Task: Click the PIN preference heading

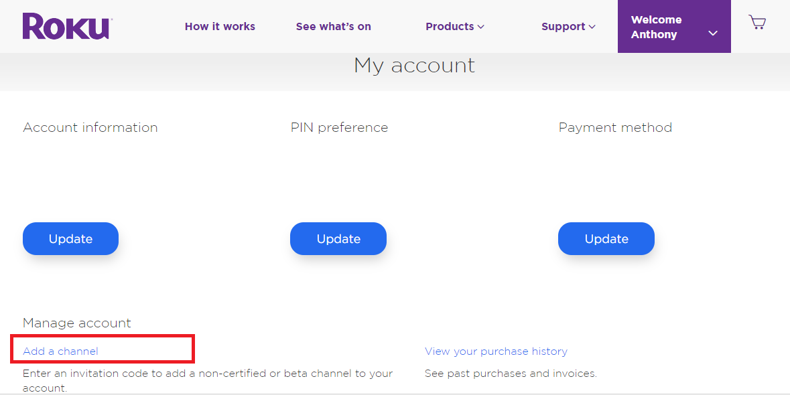Action: pos(339,128)
